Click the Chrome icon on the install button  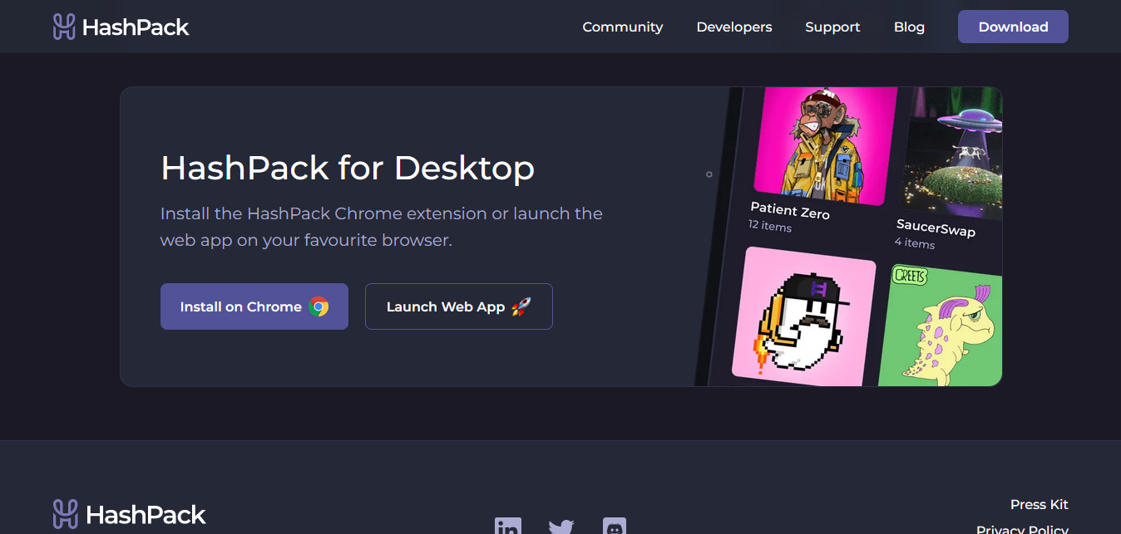click(x=319, y=307)
